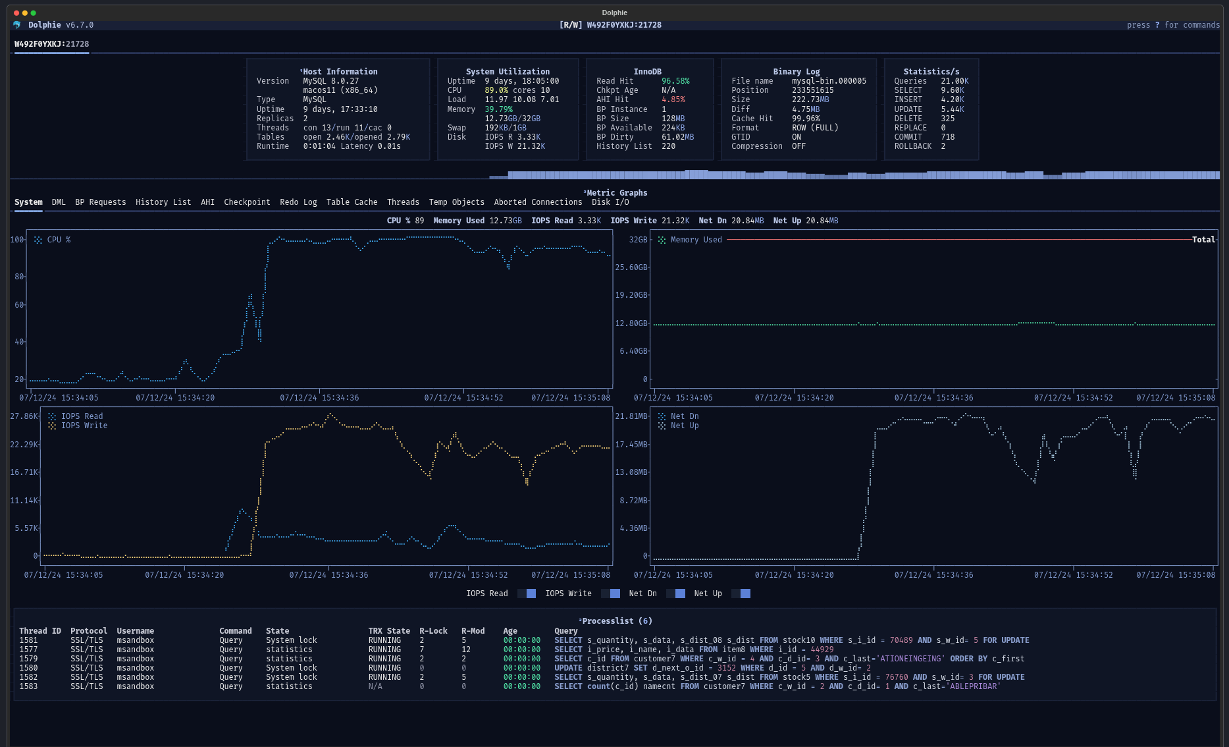Open the Threads metric tab
The width and height of the screenshot is (1229, 747).
click(403, 202)
